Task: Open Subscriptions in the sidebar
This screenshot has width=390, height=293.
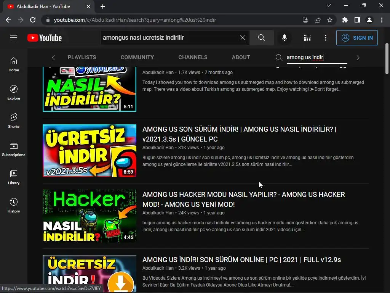Action: click(14, 149)
